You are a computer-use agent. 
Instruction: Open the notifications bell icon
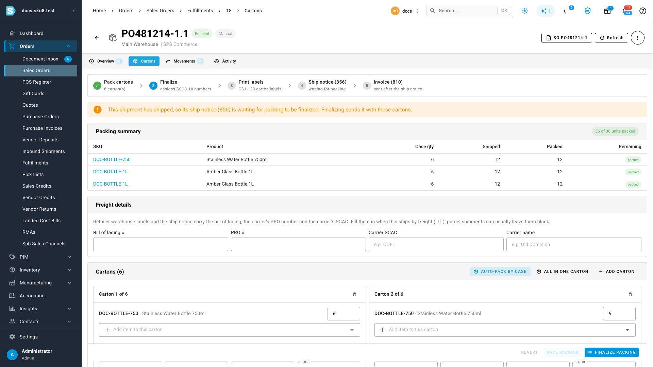coord(625,11)
